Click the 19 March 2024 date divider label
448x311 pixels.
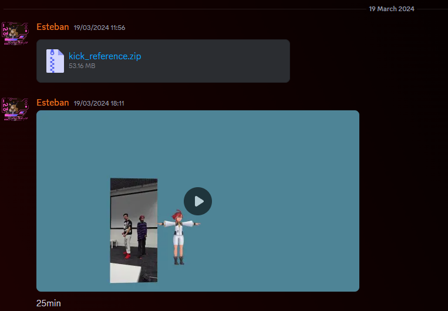pyautogui.click(x=392, y=9)
